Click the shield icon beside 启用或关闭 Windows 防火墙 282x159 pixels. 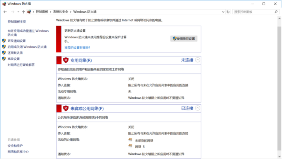(4, 47)
